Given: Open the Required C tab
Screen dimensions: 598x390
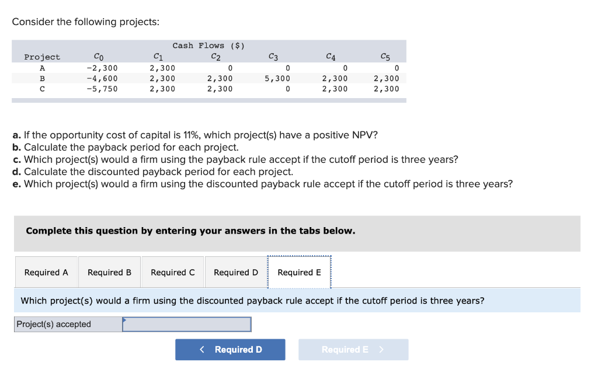Looking at the screenshot, I should coord(172,272).
